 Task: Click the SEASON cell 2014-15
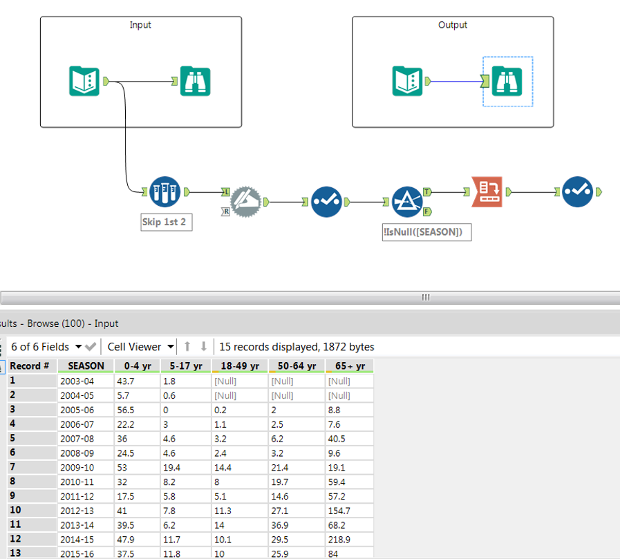click(86, 540)
